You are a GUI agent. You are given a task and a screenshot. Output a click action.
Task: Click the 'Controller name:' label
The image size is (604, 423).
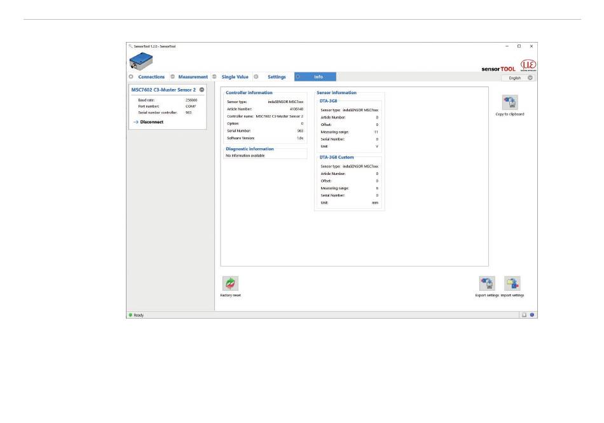(240, 116)
